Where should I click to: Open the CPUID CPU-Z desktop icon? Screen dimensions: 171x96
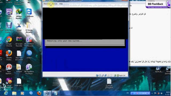(x=9, y=14)
